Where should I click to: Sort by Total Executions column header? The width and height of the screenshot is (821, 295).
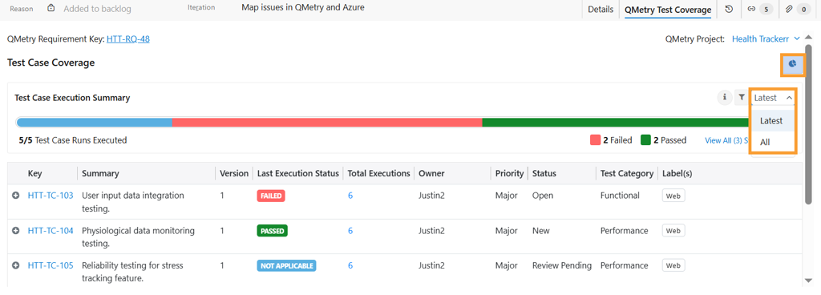[x=379, y=173]
